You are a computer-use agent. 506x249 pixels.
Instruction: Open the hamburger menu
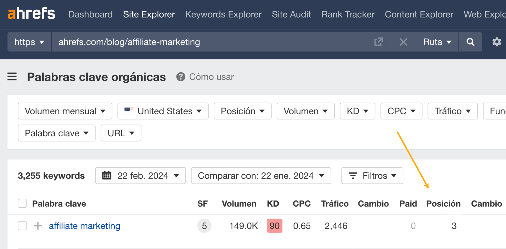click(x=12, y=77)
